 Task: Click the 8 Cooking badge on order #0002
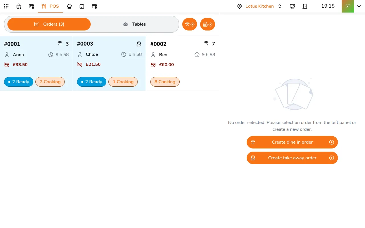pyautogui.click(x=165, y=82)
